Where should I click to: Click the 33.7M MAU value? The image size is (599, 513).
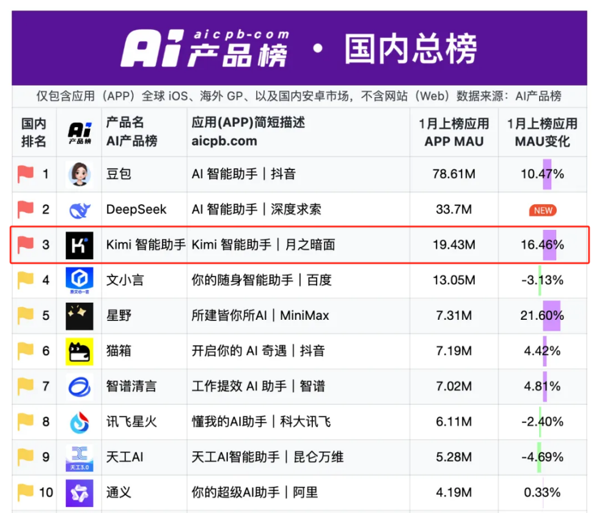(454, 210)
